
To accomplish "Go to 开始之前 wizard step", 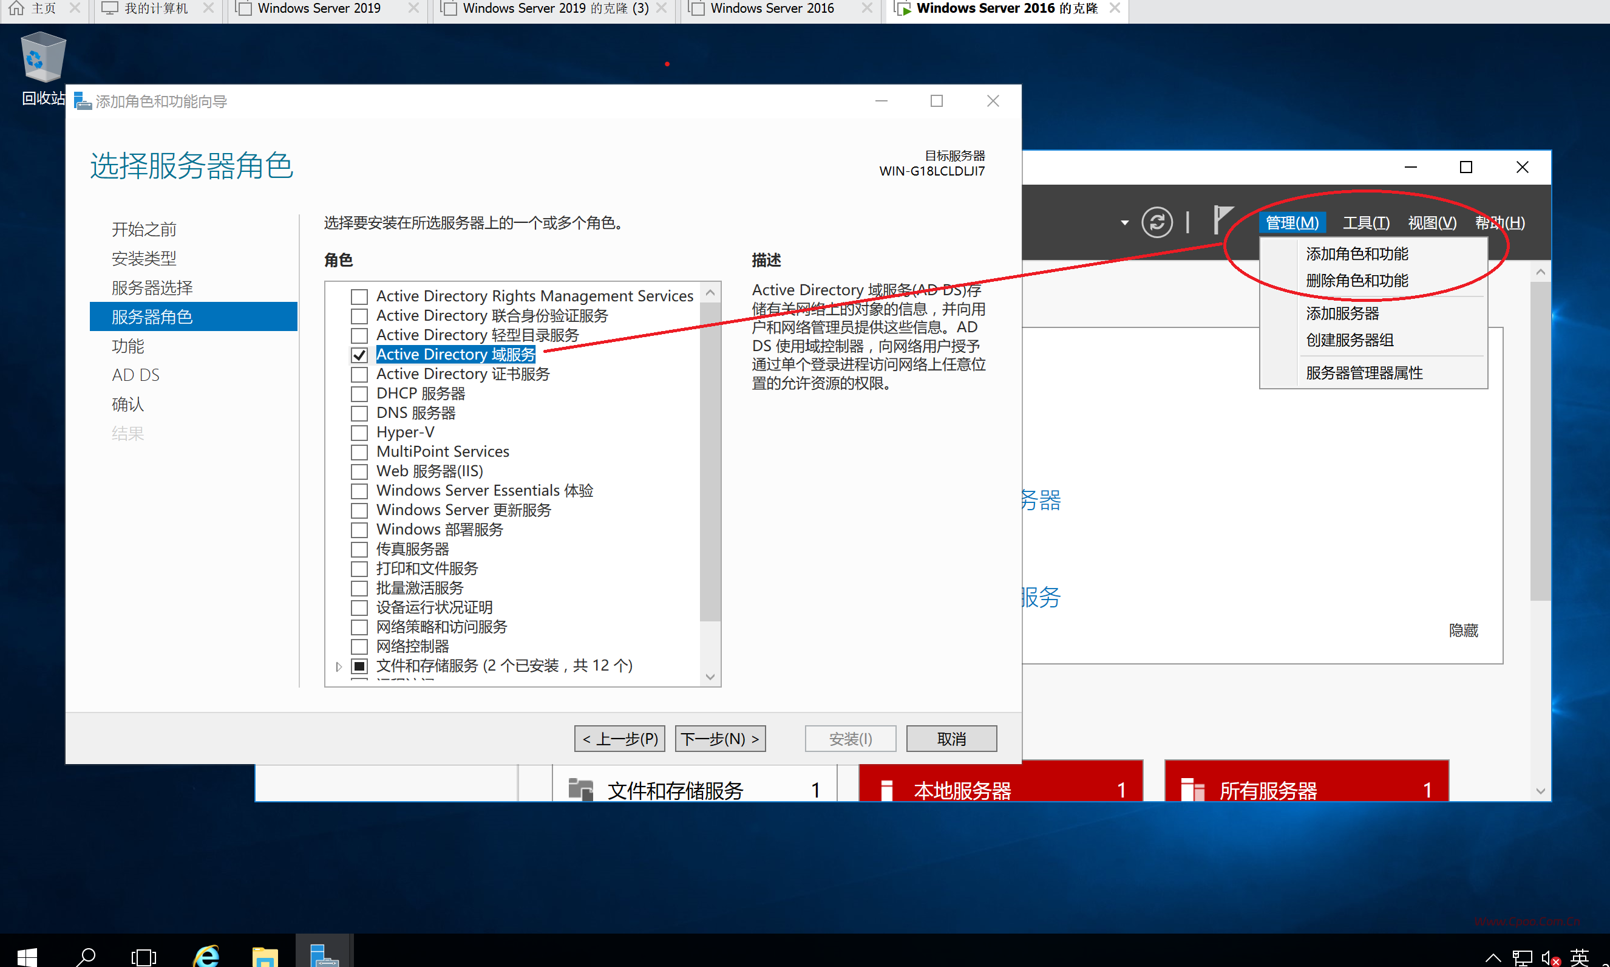I will pyautogui.click(x=144, y=230).
